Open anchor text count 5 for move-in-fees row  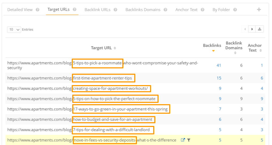pyautogui.click(x=262, y=140)
